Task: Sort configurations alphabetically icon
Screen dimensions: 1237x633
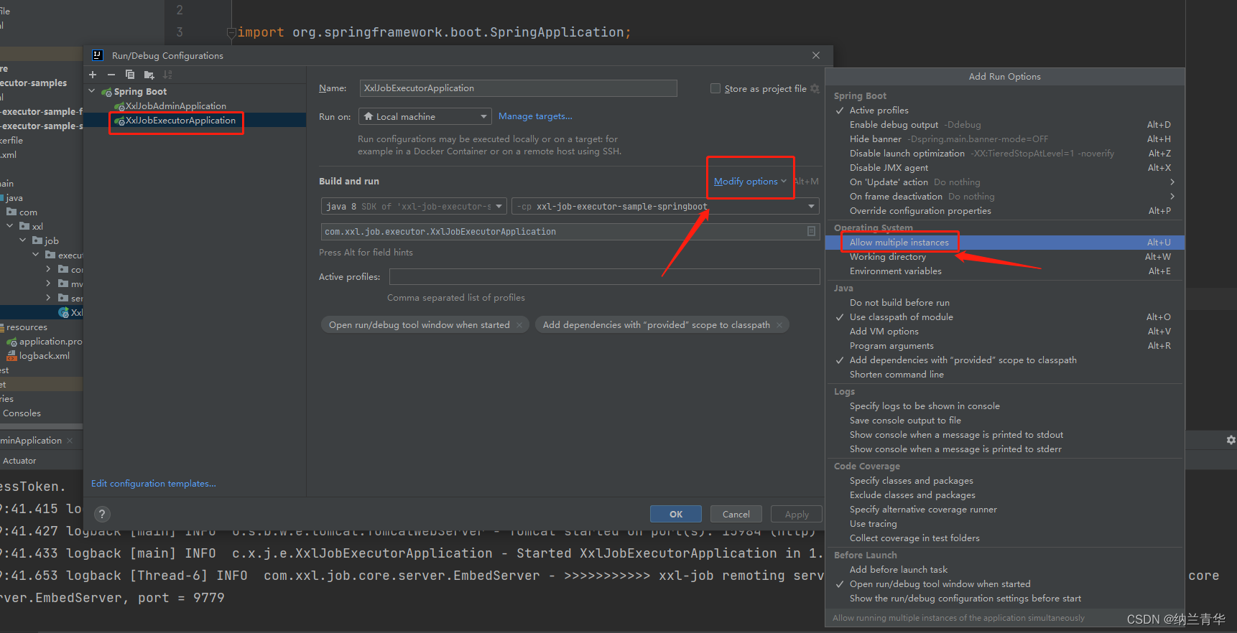Action: (167, 75)
